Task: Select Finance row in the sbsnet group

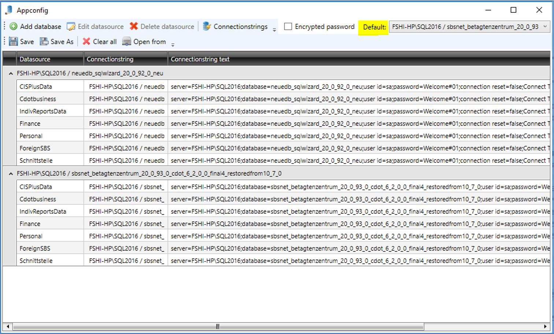Action: pos(283,224)
